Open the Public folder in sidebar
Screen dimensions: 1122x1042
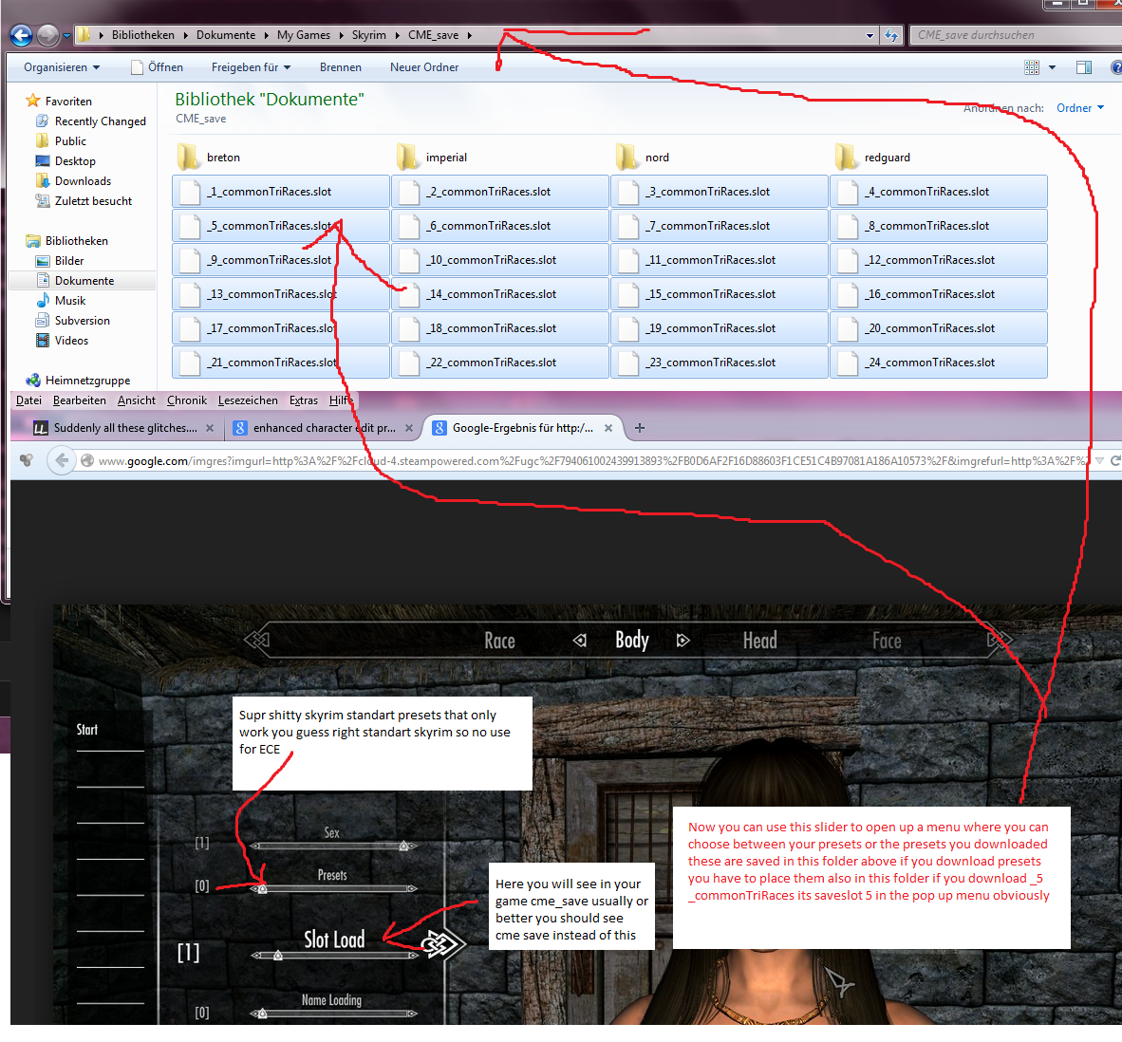(x=70, y=141)
